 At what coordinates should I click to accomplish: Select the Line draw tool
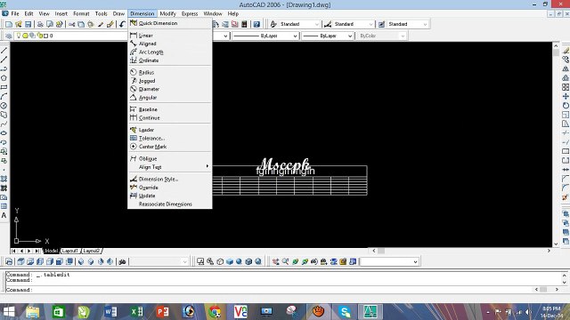tap(4, 51)
